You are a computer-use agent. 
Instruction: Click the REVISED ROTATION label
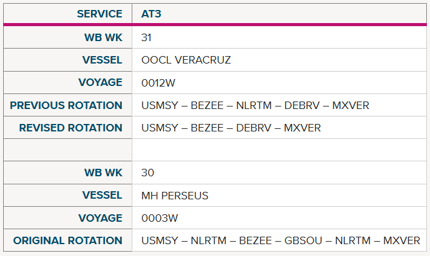click(x=71, y=128)
